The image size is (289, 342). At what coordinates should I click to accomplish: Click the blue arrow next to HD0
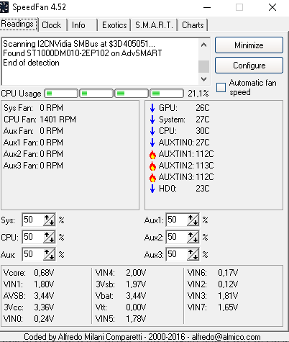pyautogui.click(x=152, y=189)
